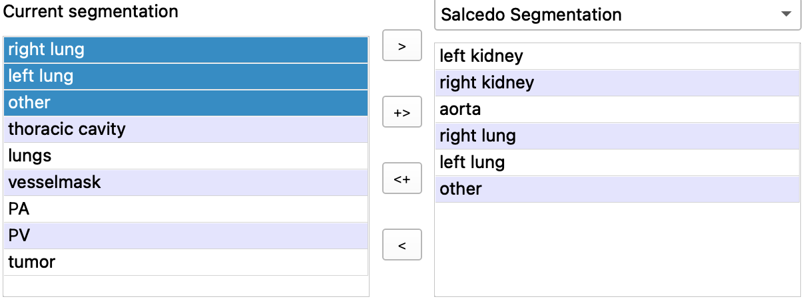Select 'thoracic cavity' segment

(x=186, y=129)
